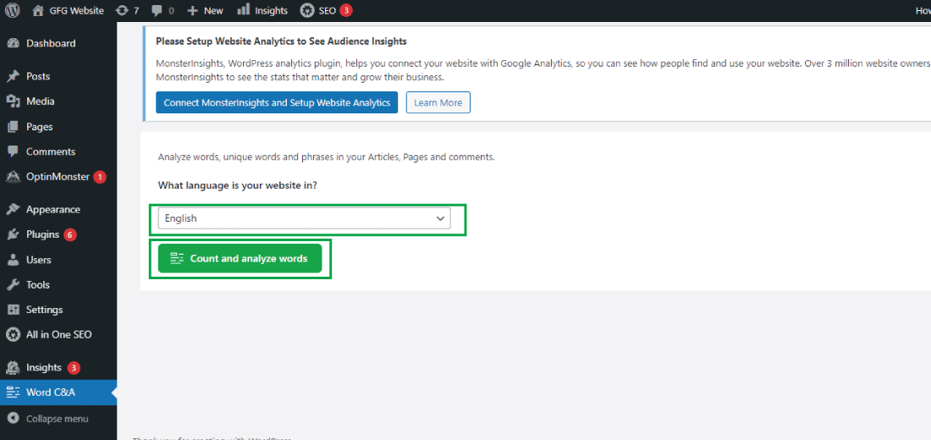Click the Pages icon in sidebar

[x=13, y=126]
